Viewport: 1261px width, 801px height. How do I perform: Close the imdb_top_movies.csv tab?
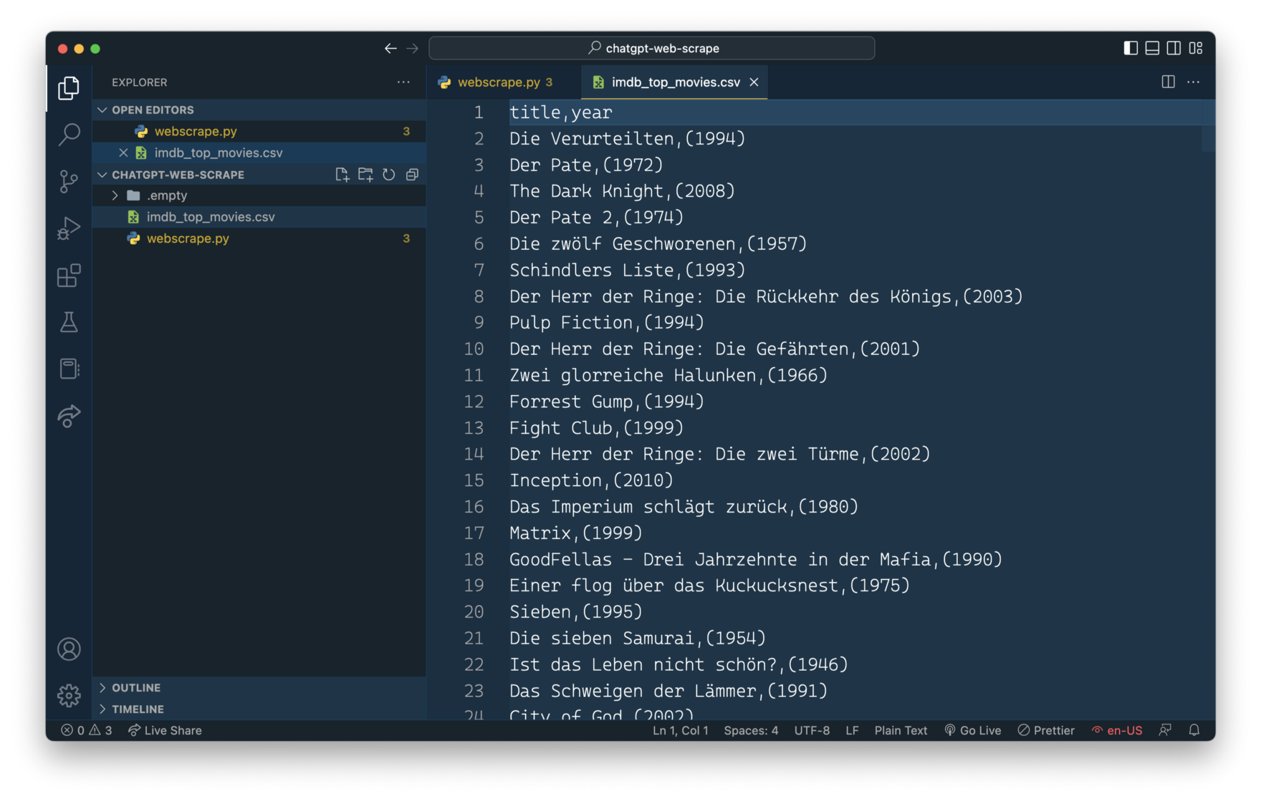(x=754, y=82)
